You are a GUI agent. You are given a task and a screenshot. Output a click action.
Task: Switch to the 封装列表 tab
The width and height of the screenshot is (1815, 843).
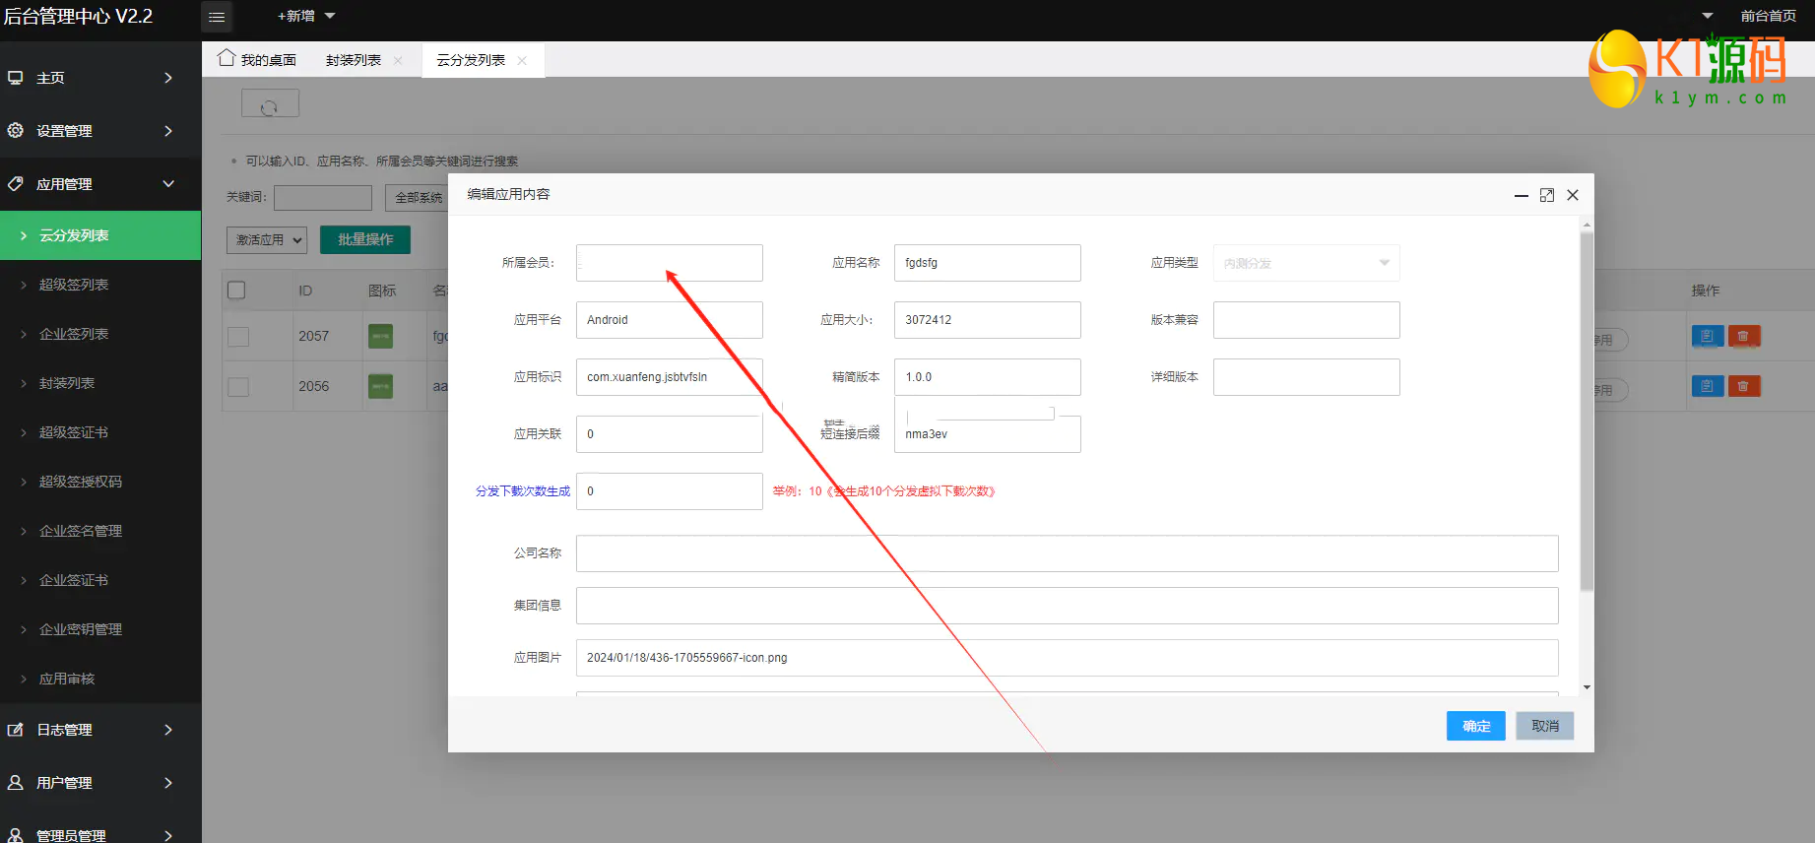tap(354, 60)
